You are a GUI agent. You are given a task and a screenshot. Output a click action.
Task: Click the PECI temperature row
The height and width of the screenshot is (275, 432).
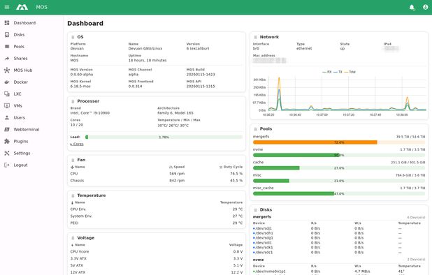point(157,223)
